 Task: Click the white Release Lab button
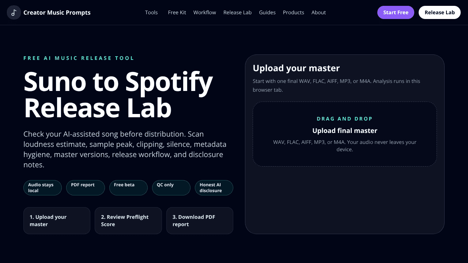tap(439, 12)
